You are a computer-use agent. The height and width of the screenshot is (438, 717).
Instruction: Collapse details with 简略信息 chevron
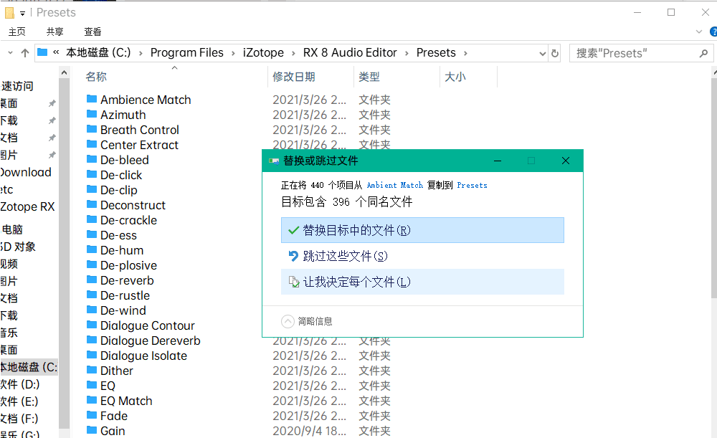(288, 321)
